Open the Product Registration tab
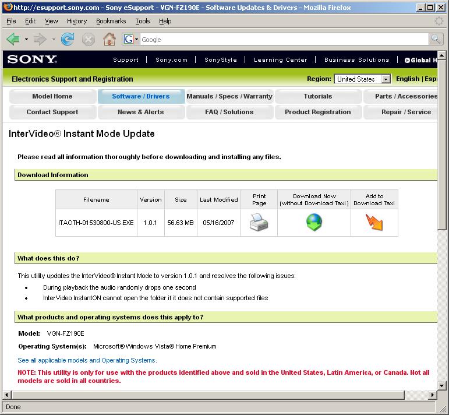The image size is (449, 415). [318, 112]
